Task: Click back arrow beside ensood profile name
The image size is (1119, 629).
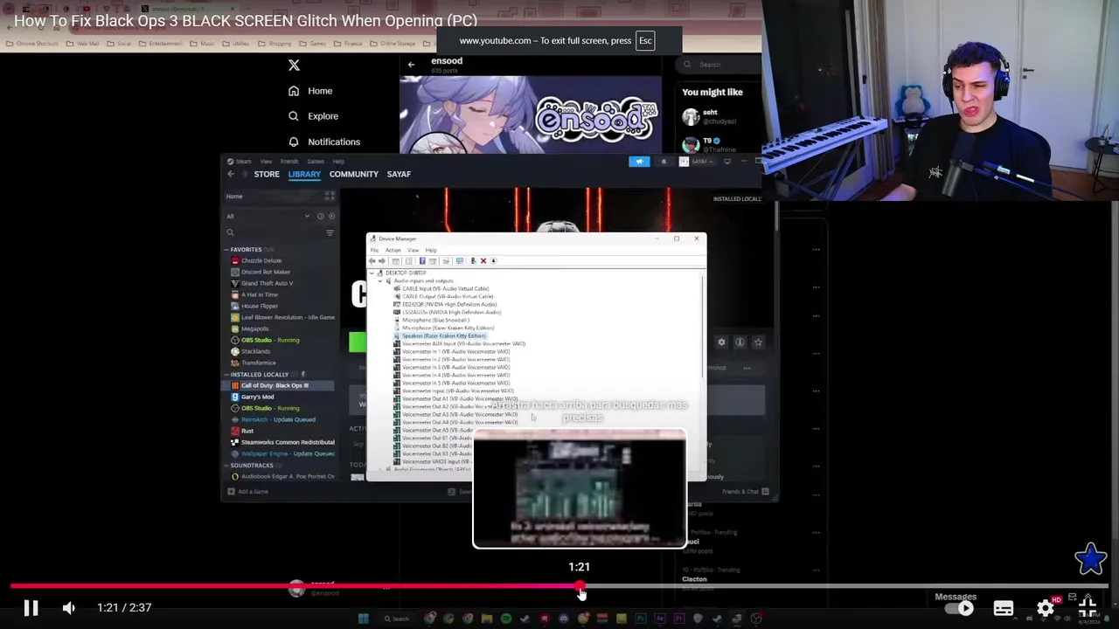Action: pyautogui.click(x=412, y=65)
